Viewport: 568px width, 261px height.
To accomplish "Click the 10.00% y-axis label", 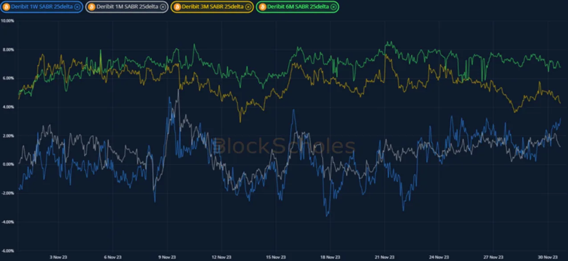I will tap(8, 21).
